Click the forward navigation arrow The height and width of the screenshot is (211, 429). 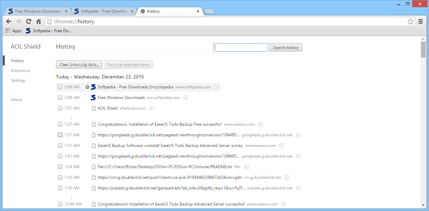click(x=19, y=21)
